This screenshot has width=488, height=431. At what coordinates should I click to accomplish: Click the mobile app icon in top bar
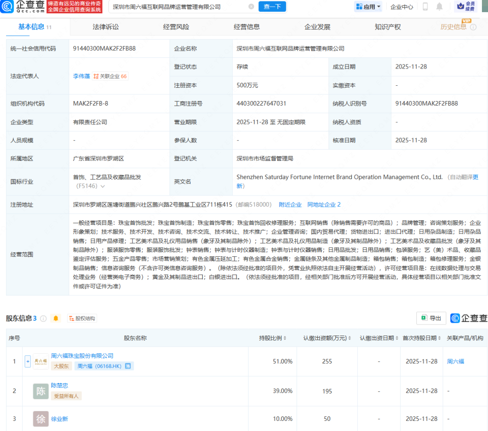click(424, 6)
